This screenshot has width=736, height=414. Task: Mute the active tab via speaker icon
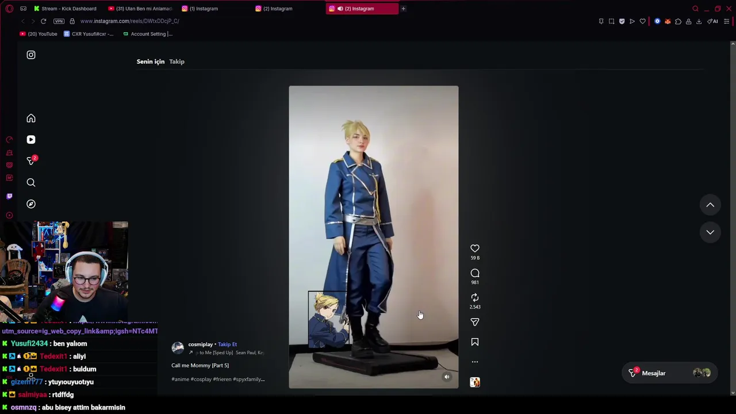pos(340,9)
